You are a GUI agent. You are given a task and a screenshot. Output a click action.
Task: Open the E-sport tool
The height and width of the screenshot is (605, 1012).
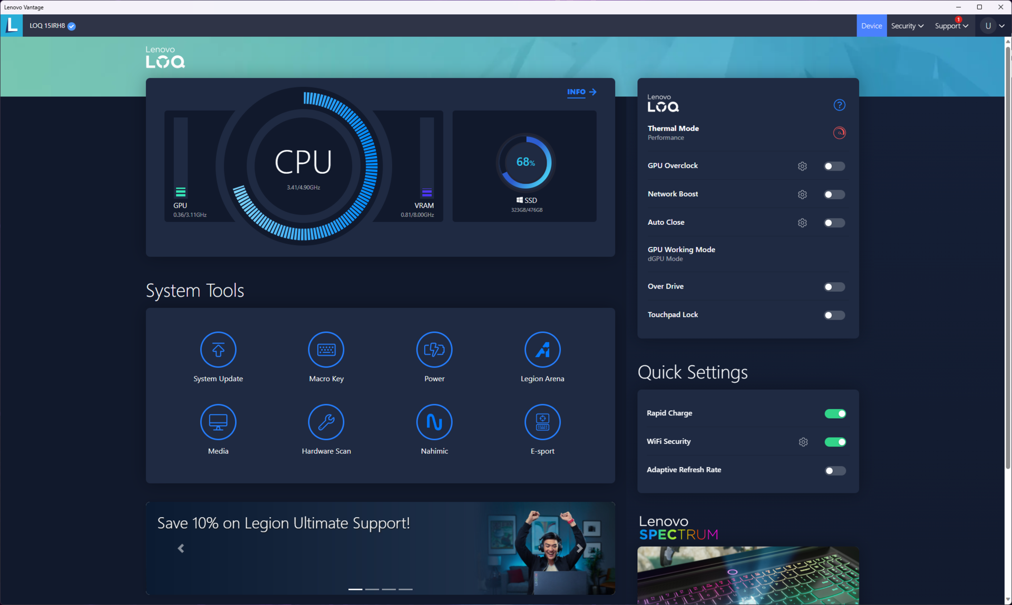point(542,422)
